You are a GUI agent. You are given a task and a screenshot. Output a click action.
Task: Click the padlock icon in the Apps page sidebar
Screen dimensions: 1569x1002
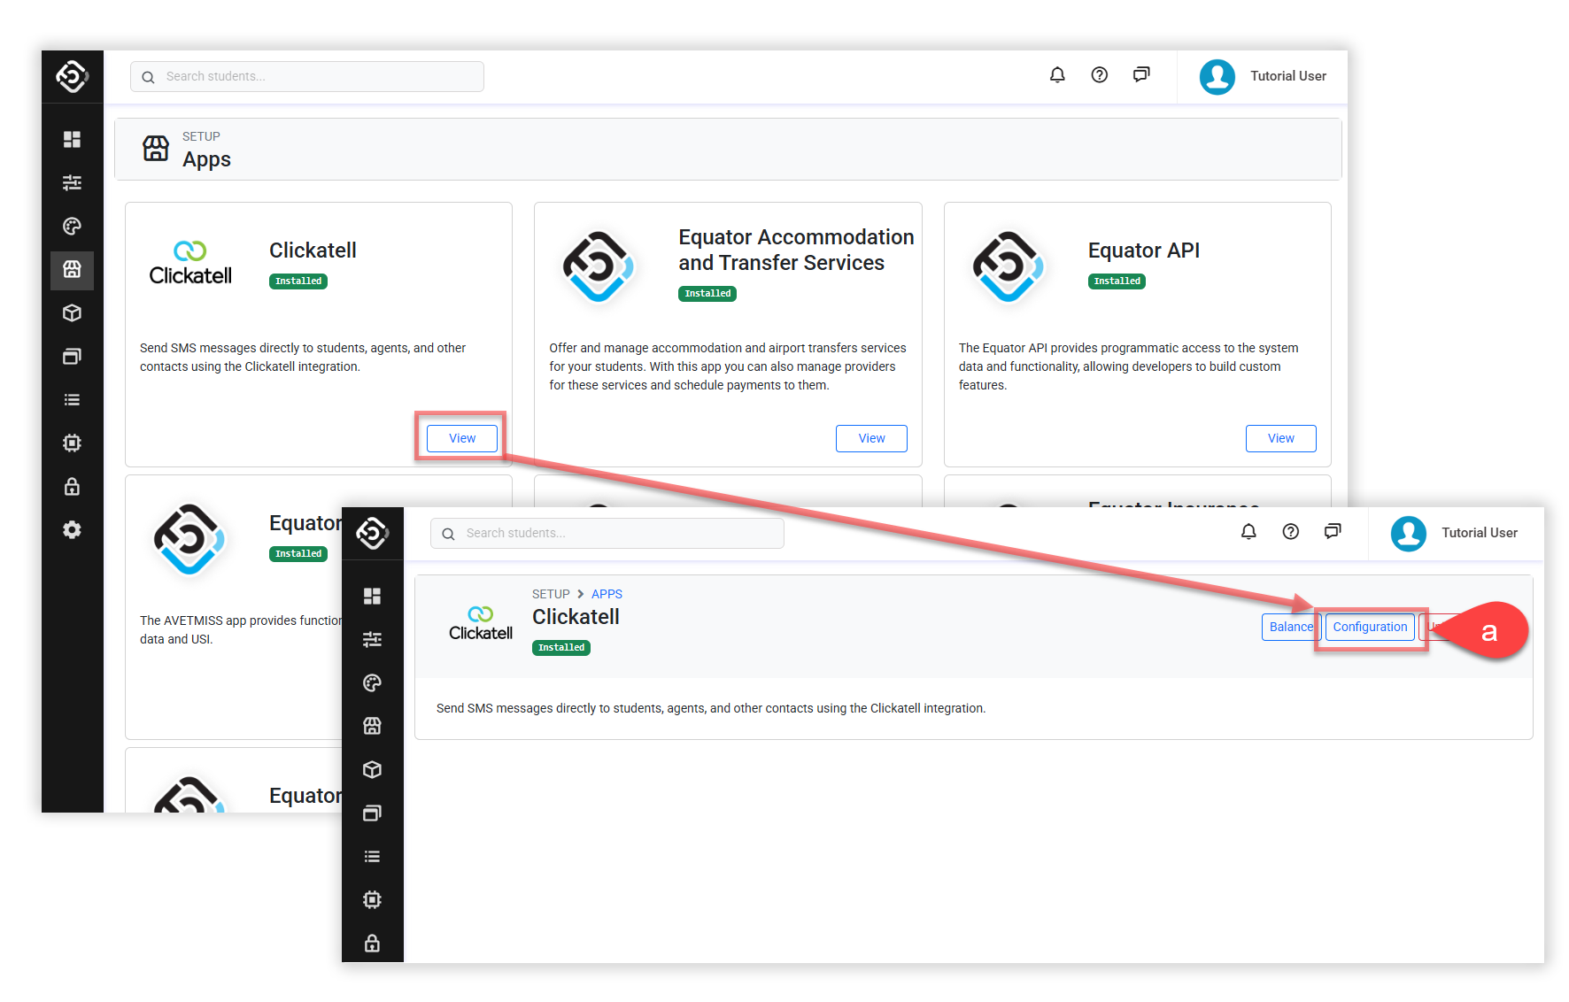72,486
